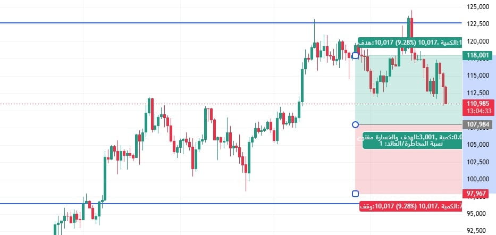Click the risk/reward ratio info box
The height and width of the screenshot is (235, 496).
pyautogui.click(x=412, y=140)
